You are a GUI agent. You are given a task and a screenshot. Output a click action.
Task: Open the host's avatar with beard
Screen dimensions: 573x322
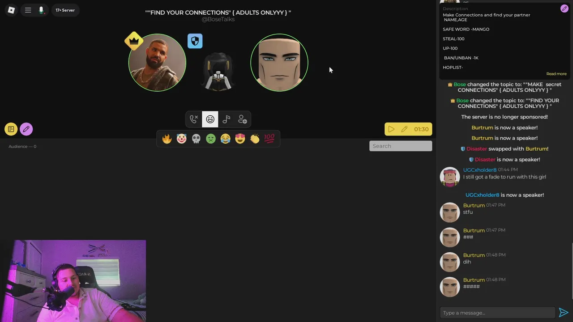(157, 63)
